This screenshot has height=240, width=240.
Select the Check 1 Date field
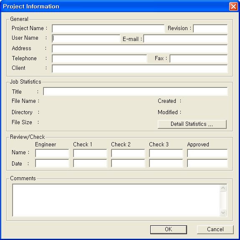click(90, 163)
